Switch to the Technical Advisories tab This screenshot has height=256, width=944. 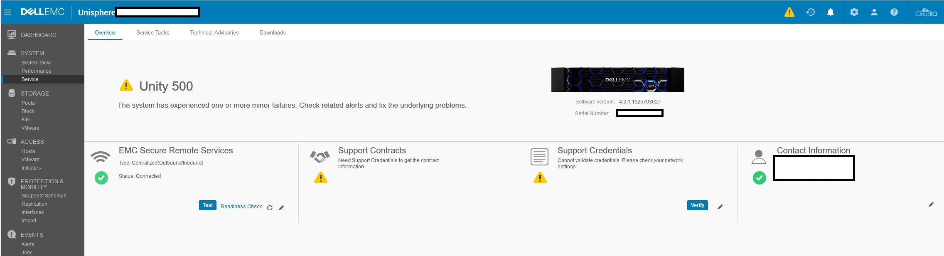(x=214, y=32)
